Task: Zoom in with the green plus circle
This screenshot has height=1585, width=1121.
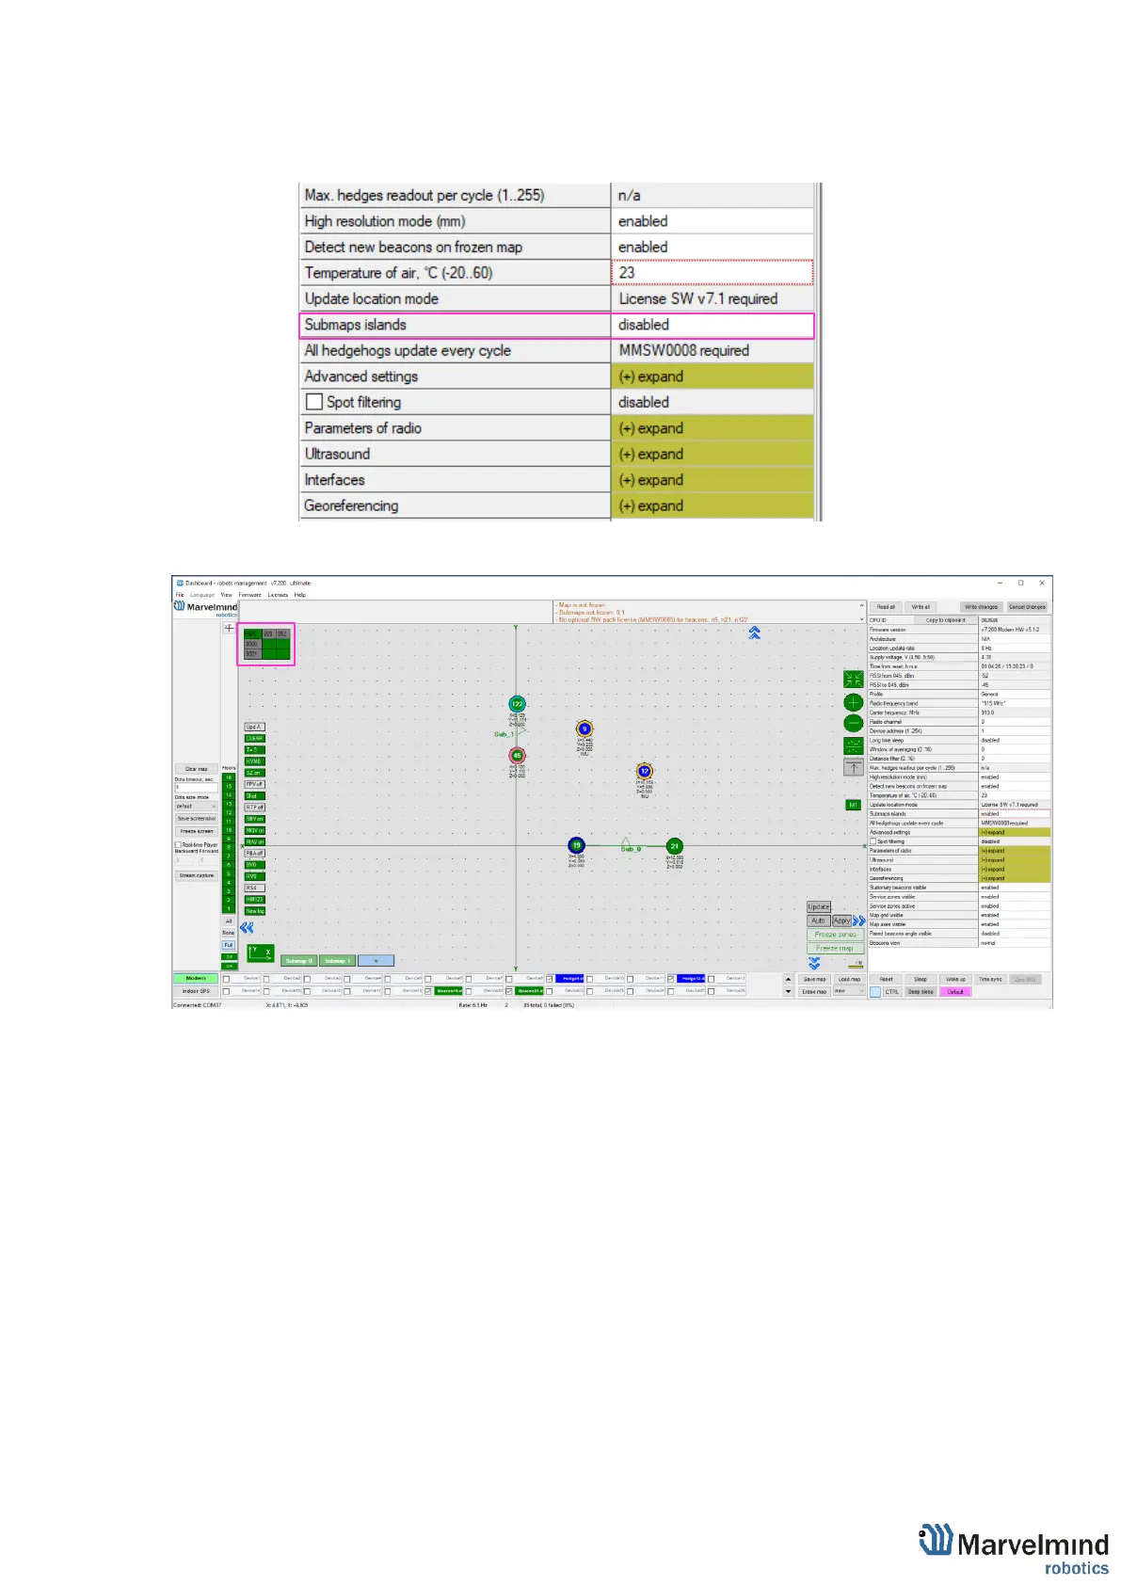Action: [853, 702]
